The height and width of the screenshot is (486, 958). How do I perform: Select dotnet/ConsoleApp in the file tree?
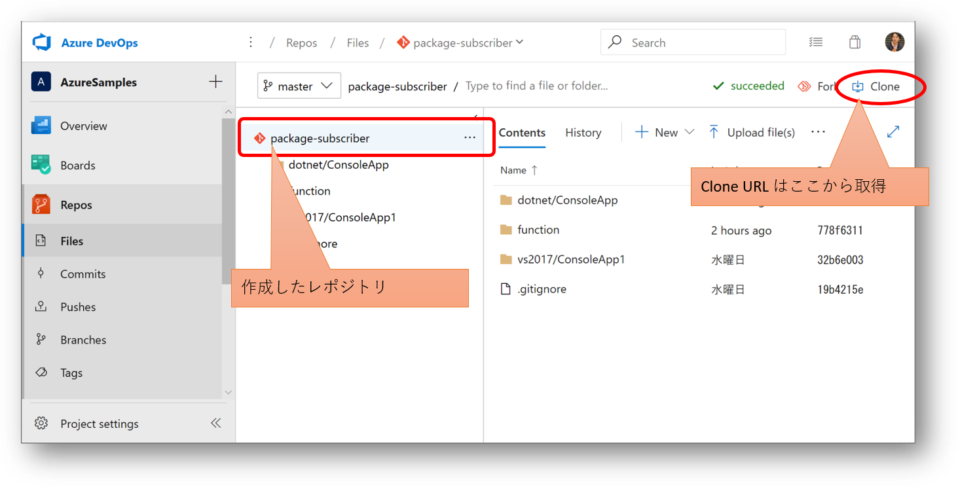point(339,165)
